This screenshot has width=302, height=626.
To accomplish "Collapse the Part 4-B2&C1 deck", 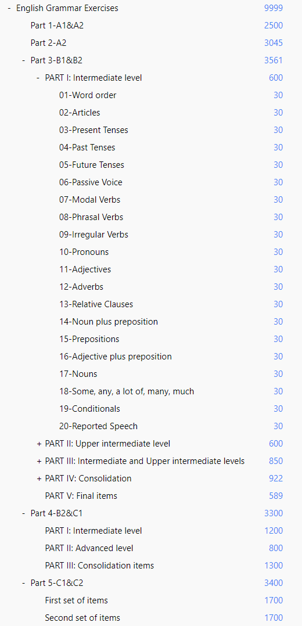I will click(x=24, y=513).
